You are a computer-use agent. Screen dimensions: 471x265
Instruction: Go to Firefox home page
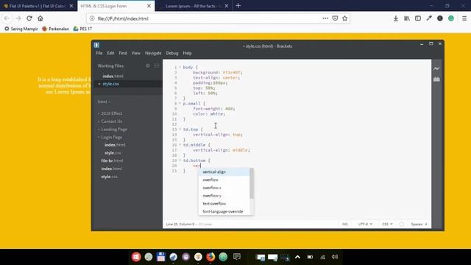(40, 18)
